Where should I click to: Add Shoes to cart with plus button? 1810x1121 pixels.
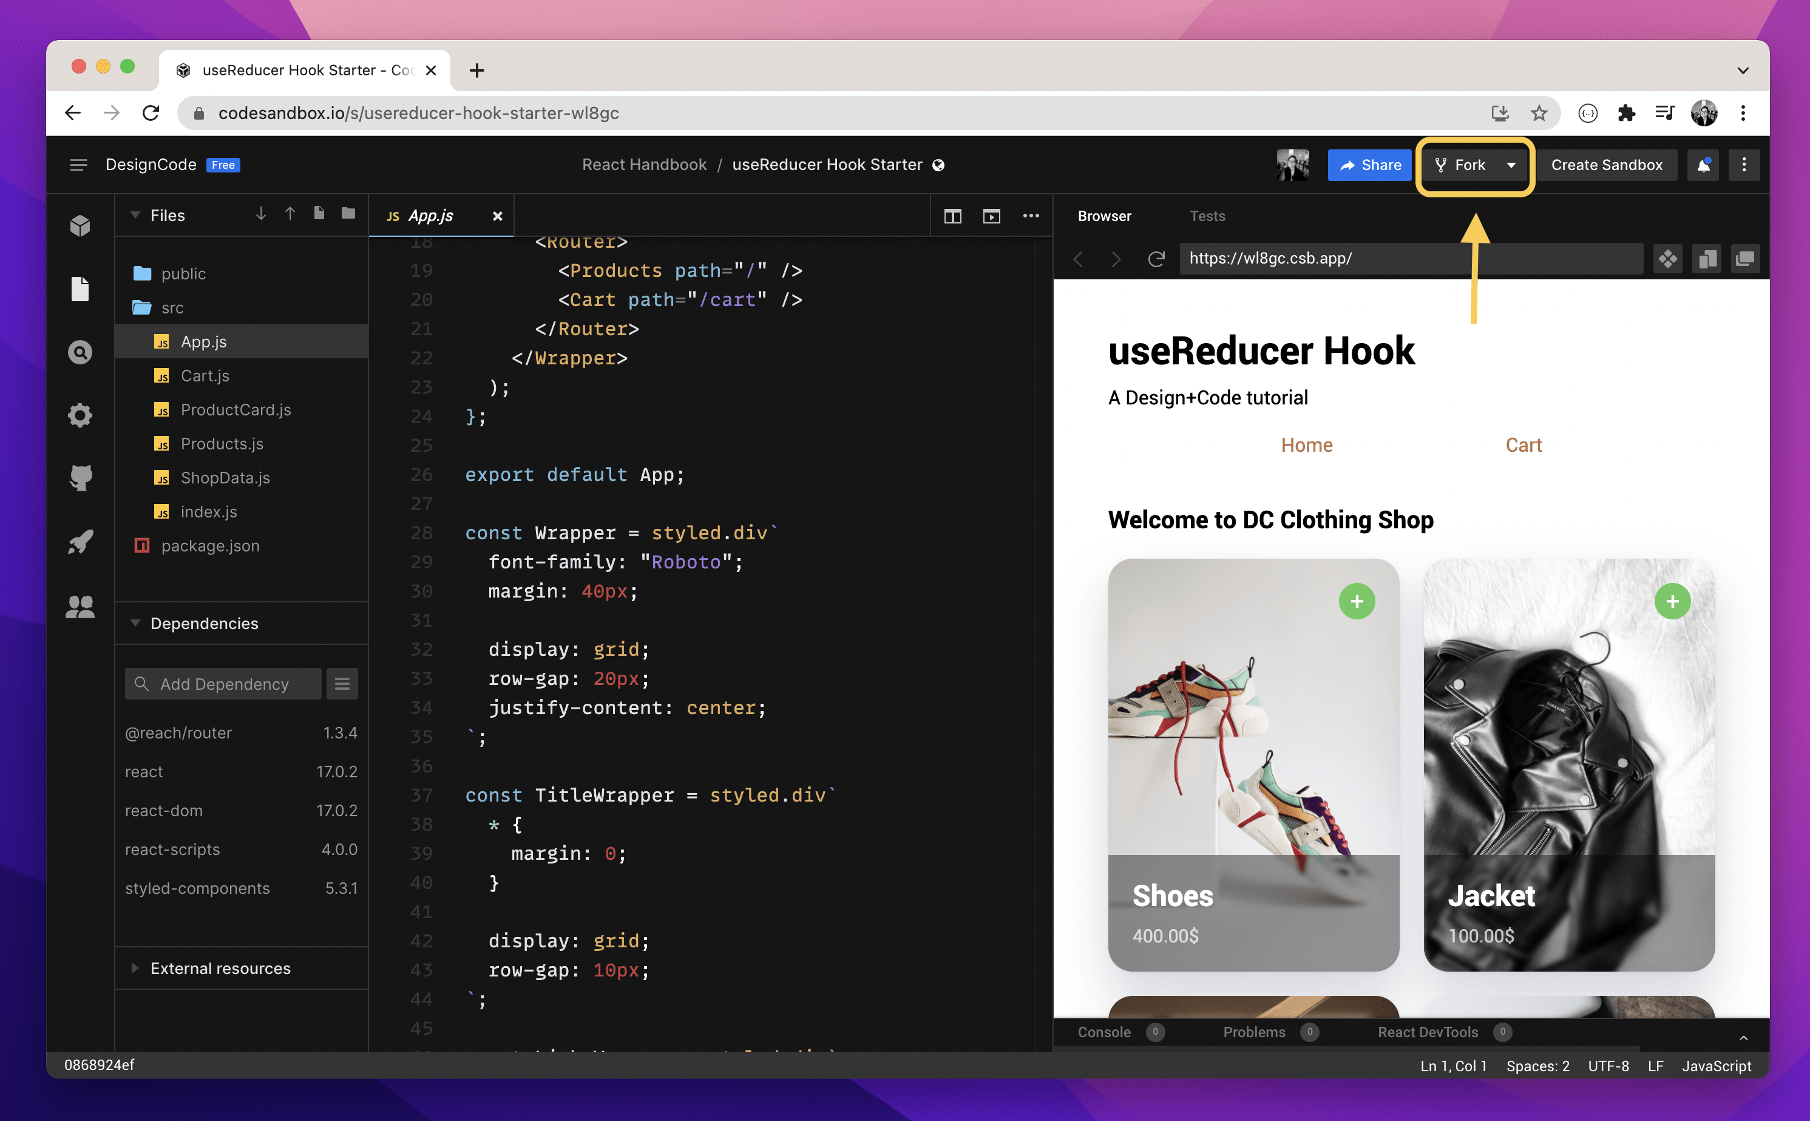tap(1356, 601)
